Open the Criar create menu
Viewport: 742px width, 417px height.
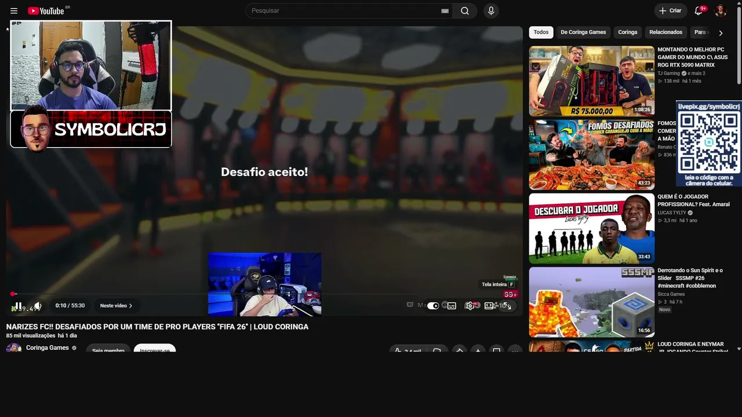click(x=670, y=11)
